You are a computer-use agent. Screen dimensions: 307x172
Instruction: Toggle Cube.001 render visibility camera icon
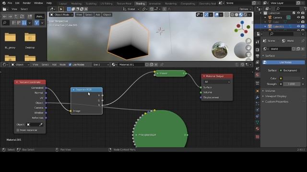303,26
